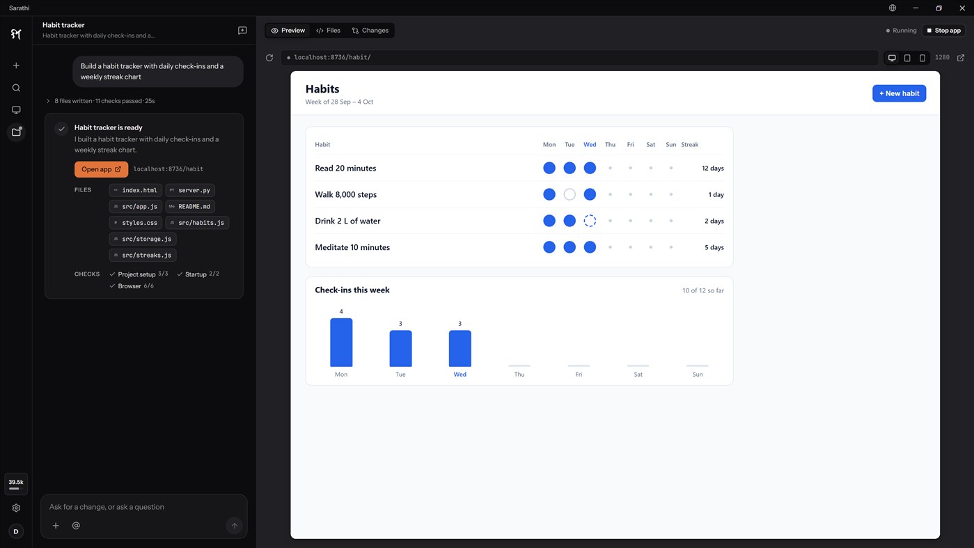Switch to the Changes tab
Screen dimensions: 974x548
[370, 31]
